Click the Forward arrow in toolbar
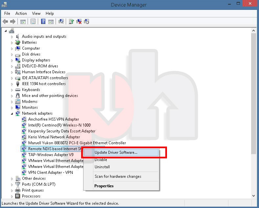Viewport: 259px width, 208px height. tap(13, 22)
